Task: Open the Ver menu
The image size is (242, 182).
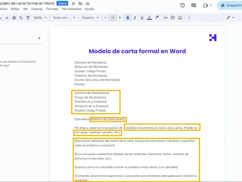Action: point(26,9)
